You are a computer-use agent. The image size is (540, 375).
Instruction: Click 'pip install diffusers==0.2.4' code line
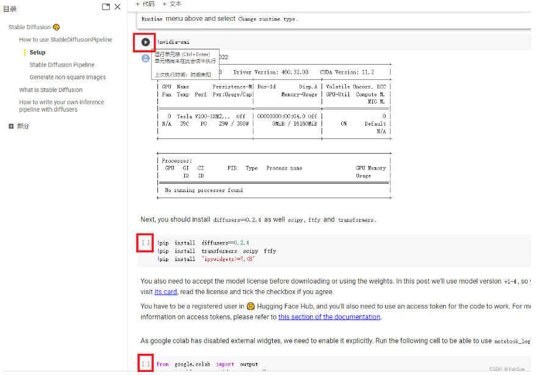(x=203, y=243)
